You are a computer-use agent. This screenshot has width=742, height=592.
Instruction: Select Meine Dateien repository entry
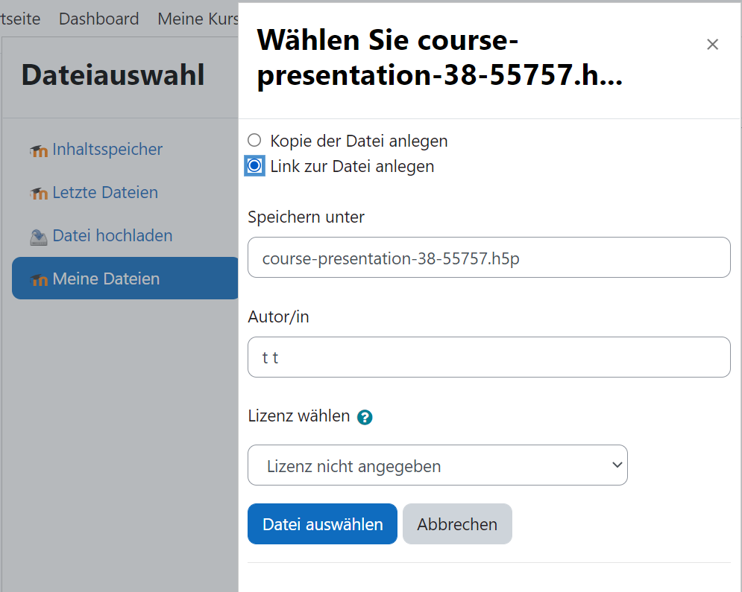point(125,279)
